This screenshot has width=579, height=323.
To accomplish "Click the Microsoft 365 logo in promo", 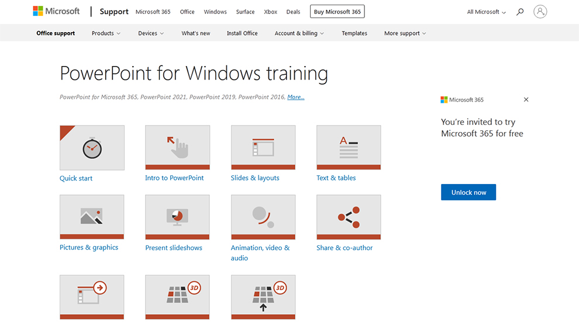I will [462, 99].
